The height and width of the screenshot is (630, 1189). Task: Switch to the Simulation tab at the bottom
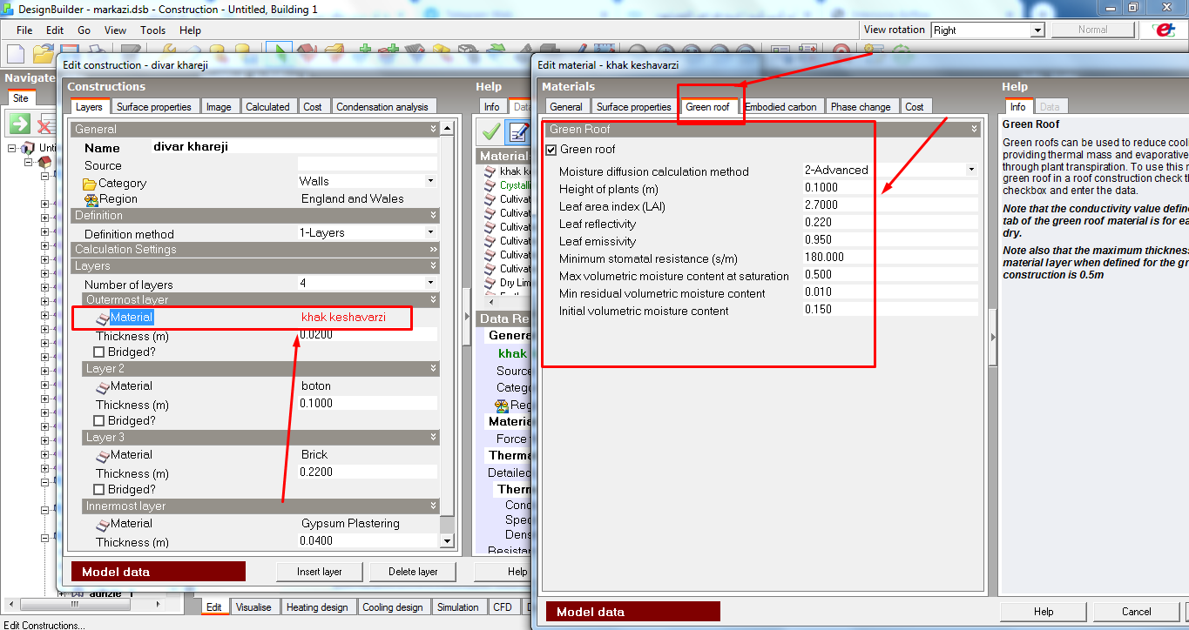coord(458,607)
